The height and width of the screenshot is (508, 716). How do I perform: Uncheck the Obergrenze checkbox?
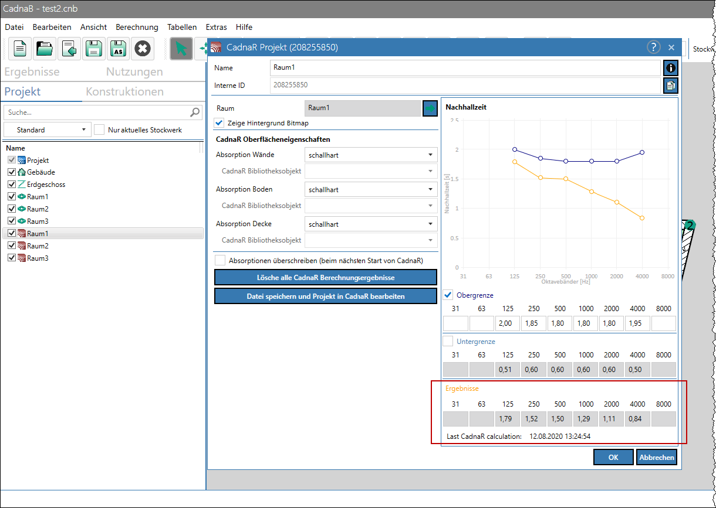point(448,295)
